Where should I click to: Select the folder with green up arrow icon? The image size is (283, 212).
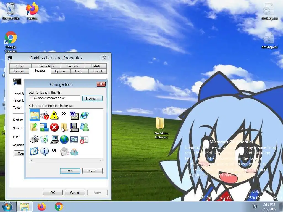34,127
